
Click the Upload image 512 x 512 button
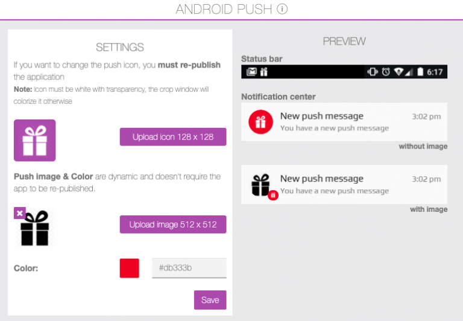coord(173,224)
